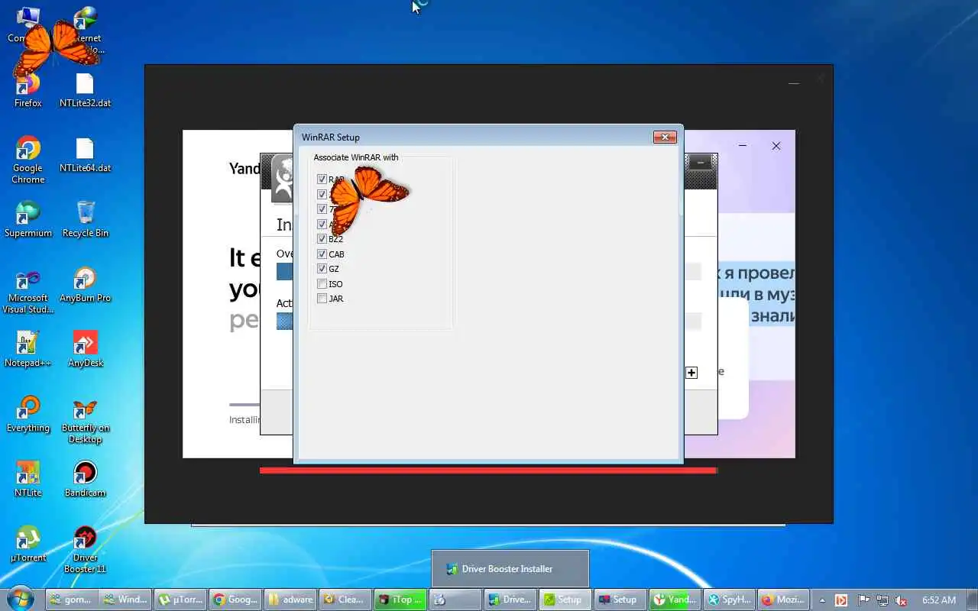The height and width of the screenshot is (611, 978).
Task: Enable the JAR association checkbox
Action: pyautogui.click(x=322, y=299)
